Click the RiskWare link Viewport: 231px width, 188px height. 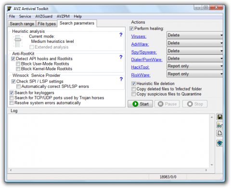pos(141,75)
